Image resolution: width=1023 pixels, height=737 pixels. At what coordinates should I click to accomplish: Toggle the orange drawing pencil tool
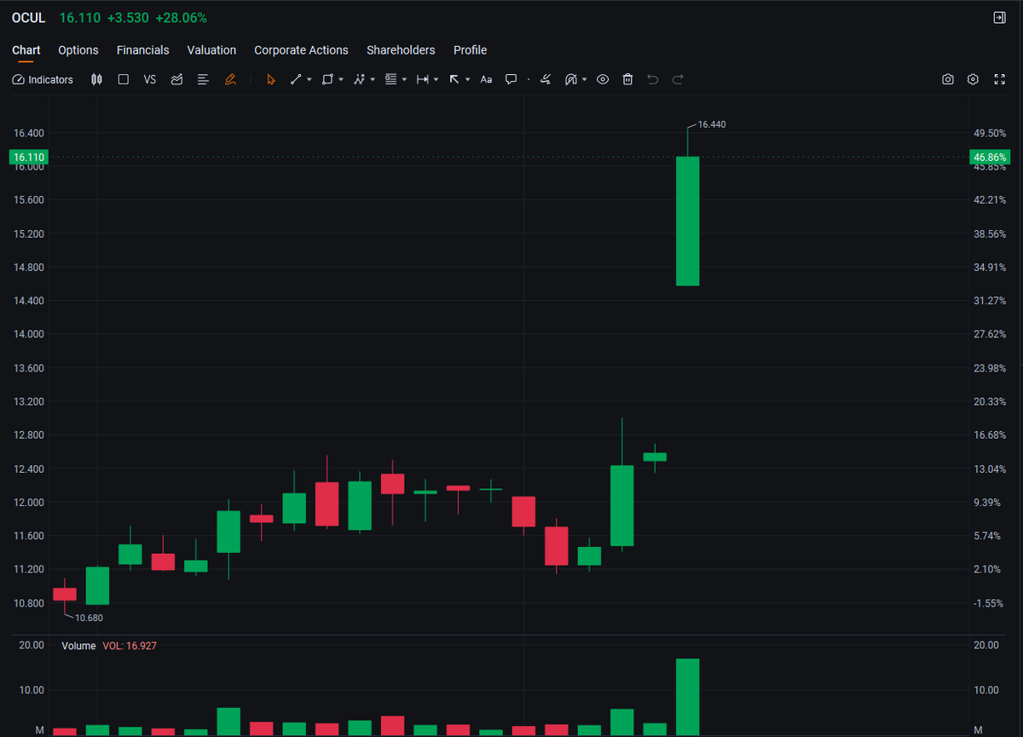click(230, 79)
